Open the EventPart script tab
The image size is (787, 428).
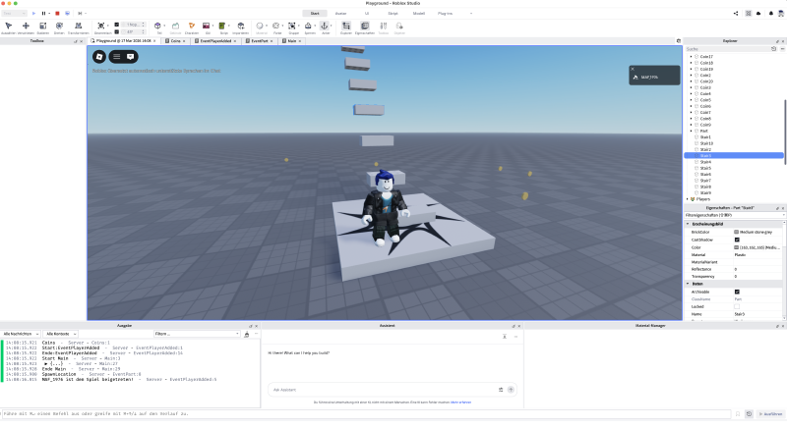(260, 41)
